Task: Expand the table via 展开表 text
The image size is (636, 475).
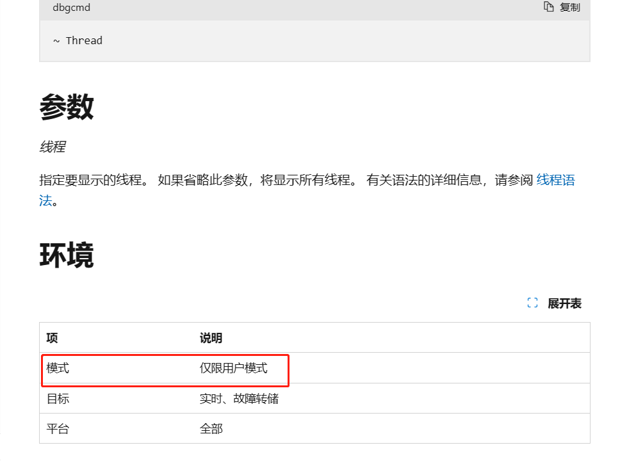Action: 564,303
